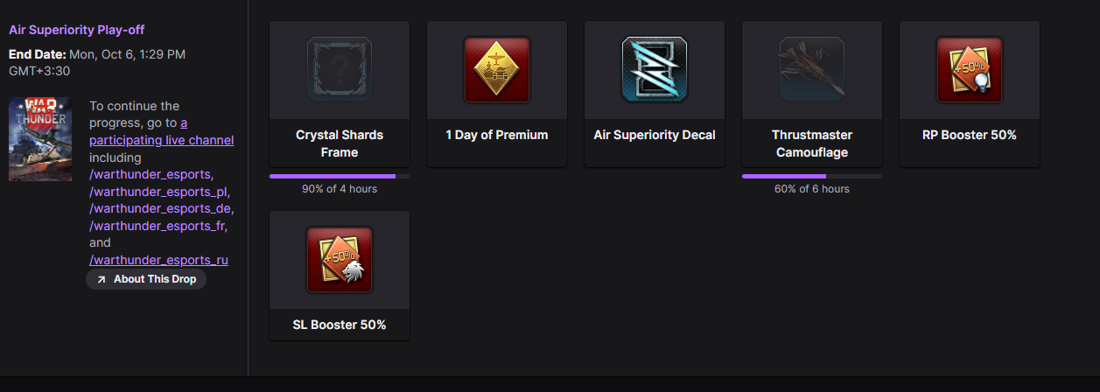Viewport: 1100px width, 392px height.
Task: Click the SL Booster 50% lion icon
Action: (340, 260)
